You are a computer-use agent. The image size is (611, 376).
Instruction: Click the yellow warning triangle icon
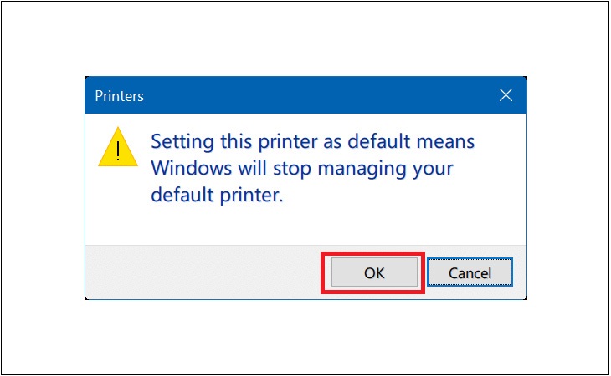(118, 147)
